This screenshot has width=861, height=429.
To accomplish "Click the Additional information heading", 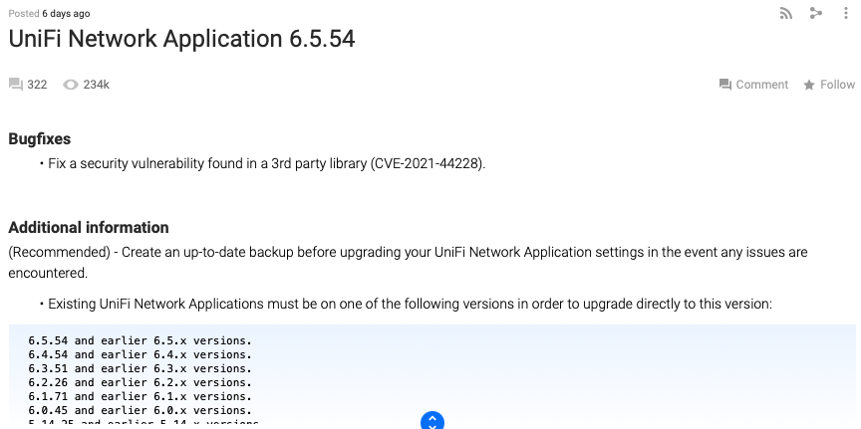I will pyautogui.click(x=89, y=227).
